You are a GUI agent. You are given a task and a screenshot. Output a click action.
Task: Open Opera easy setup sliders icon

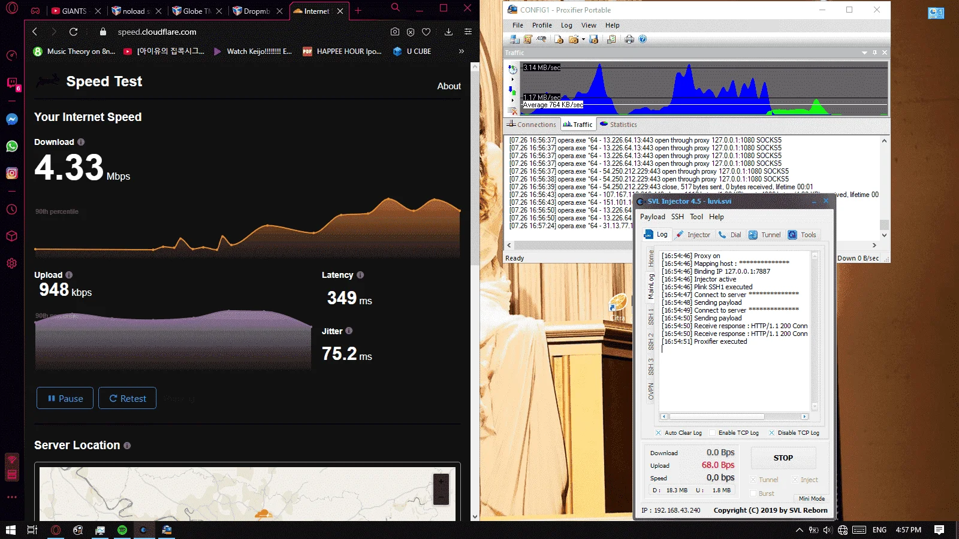click(468, 32)
